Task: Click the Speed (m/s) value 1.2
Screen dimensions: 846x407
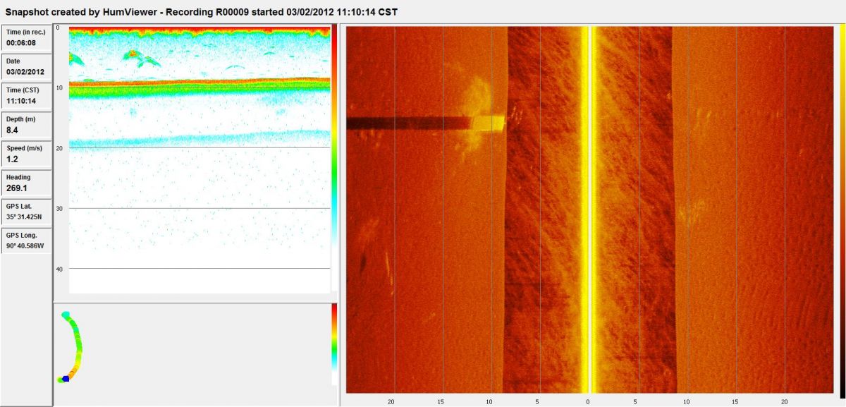Action: point(12,159)
